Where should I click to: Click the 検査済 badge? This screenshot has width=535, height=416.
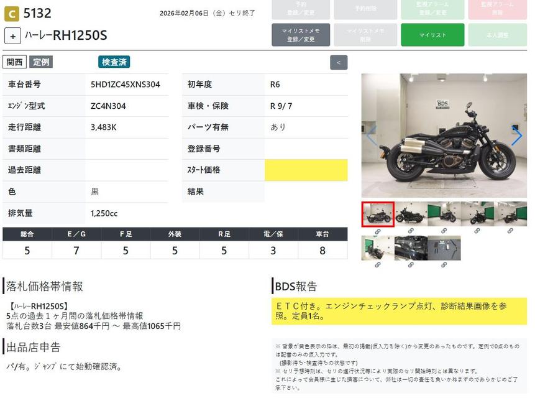pyautogui.click(x=114, y=62)
